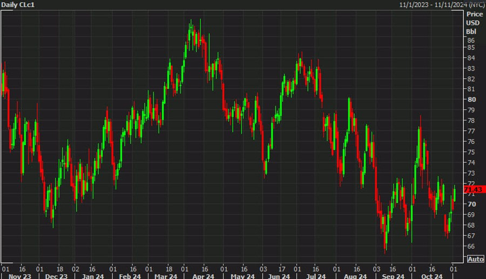
Task: Click the Feb 24 month label
Action: [130, 276]
